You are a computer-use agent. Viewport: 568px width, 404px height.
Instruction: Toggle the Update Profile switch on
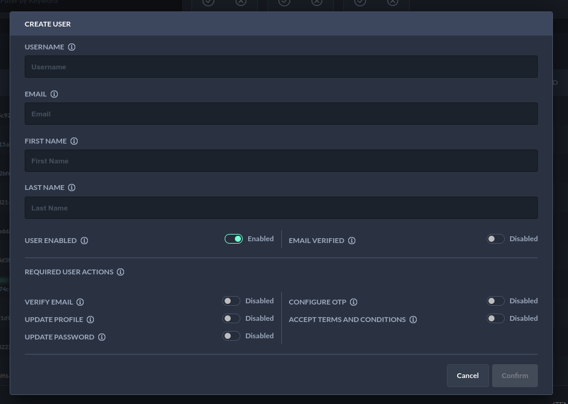pyautogui.click(x=231, y=318)
